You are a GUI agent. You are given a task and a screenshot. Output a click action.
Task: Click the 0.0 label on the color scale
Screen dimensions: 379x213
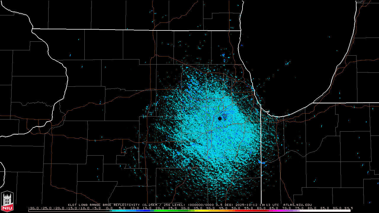[109, 208]
